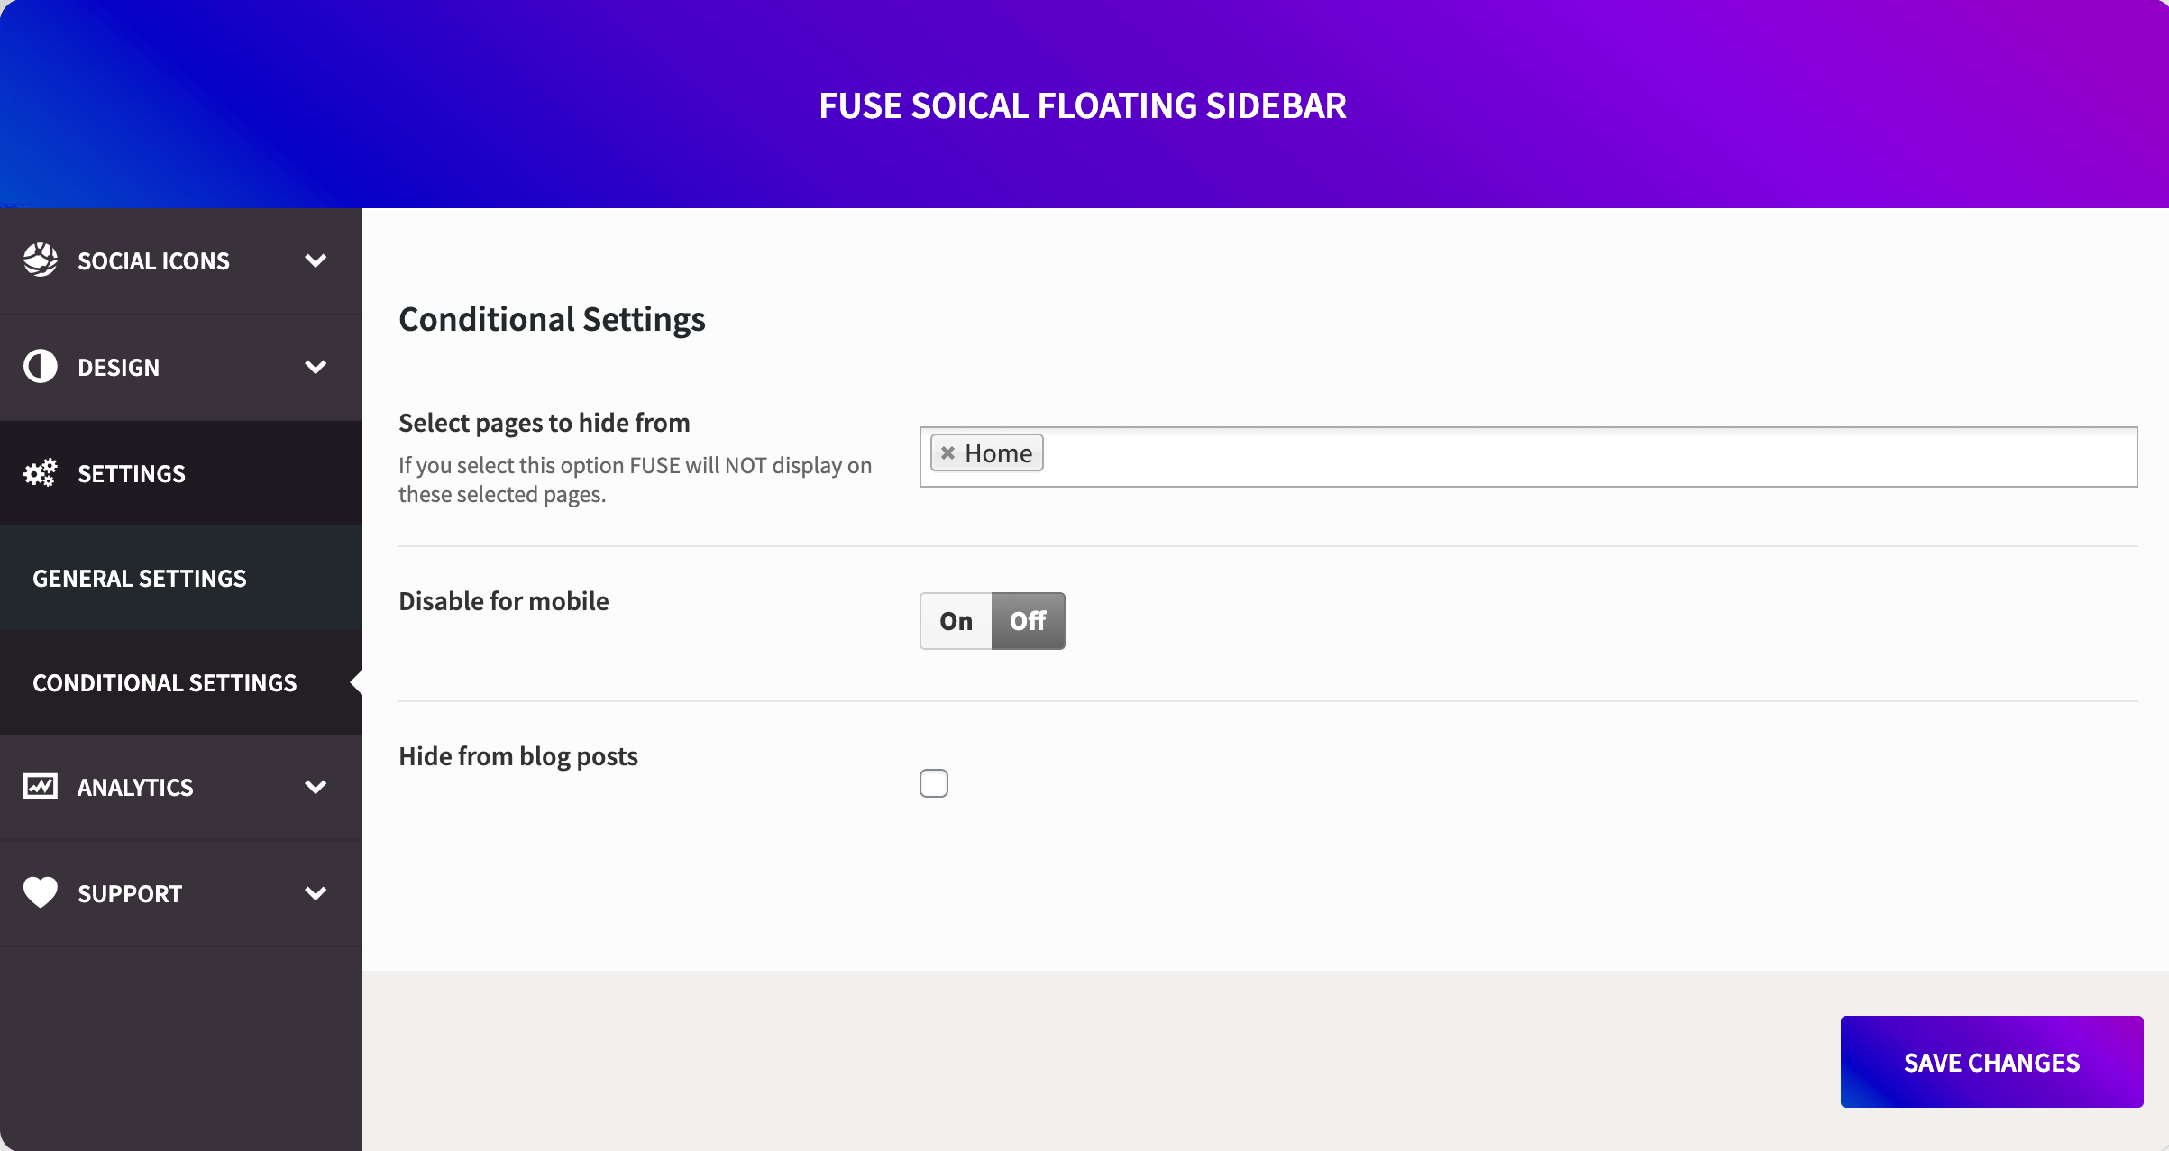Expand the Social Icons chevron

coord(316,260)
